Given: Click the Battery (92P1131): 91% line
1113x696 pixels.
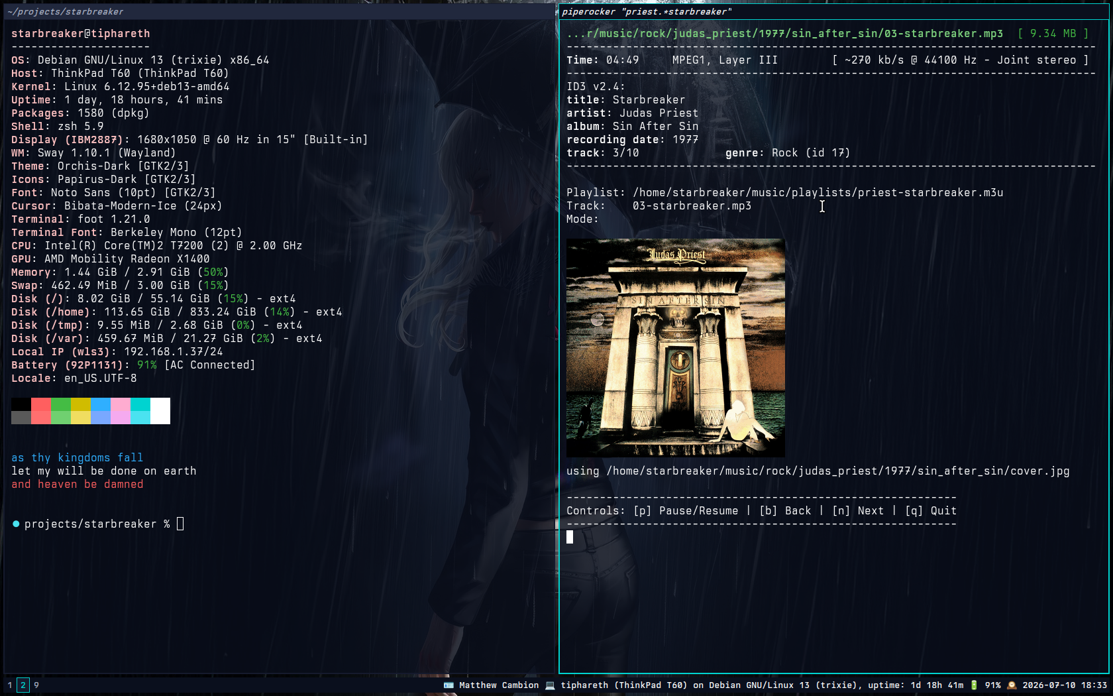Looking at the screenshot, I should [133, 365].
